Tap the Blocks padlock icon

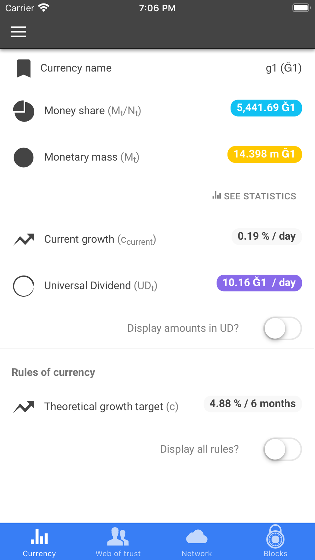click(x=275, y=537)
